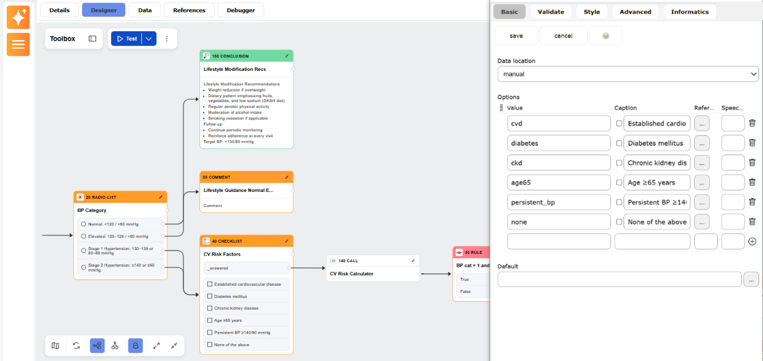Click the Default value input field
The height and width of the screenshot is (361, 763).
(619, 279)
